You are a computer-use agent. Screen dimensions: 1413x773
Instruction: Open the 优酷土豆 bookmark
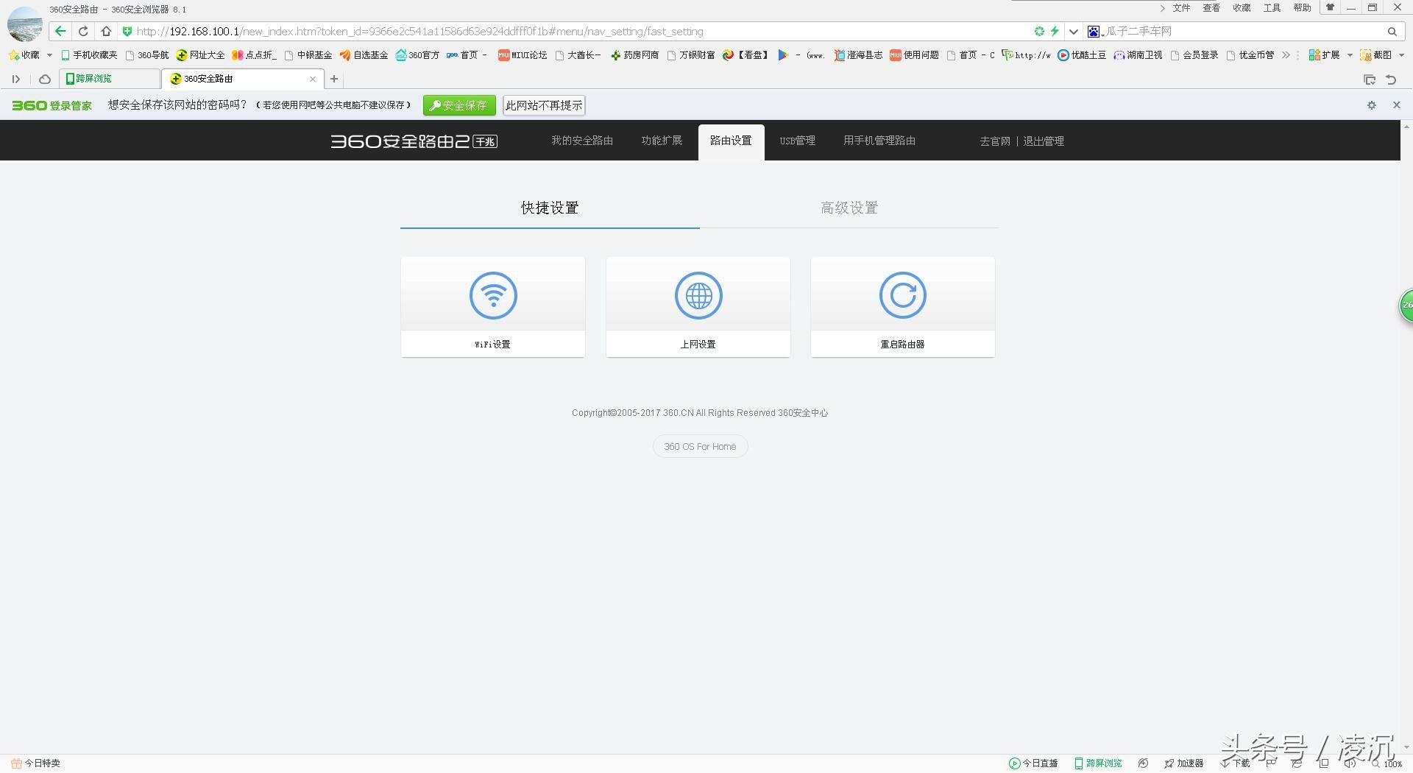(x=1082, y=55)
